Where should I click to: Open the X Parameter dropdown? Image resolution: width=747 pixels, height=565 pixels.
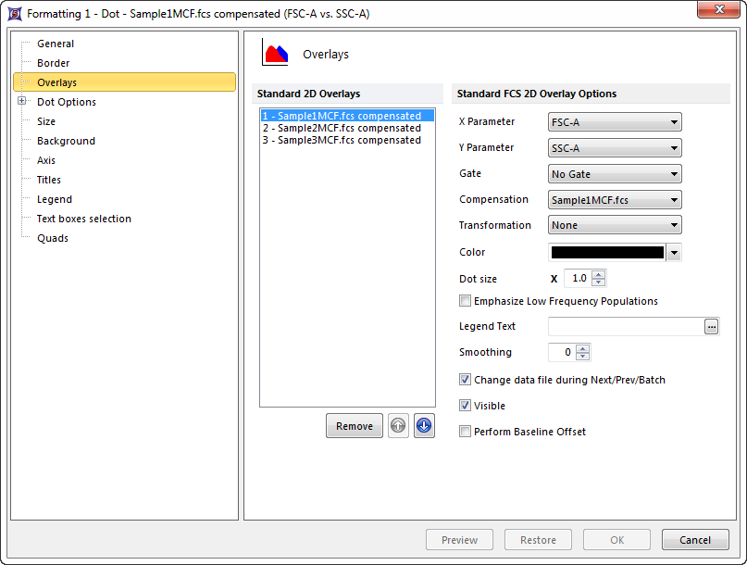(x=615, y=122)
